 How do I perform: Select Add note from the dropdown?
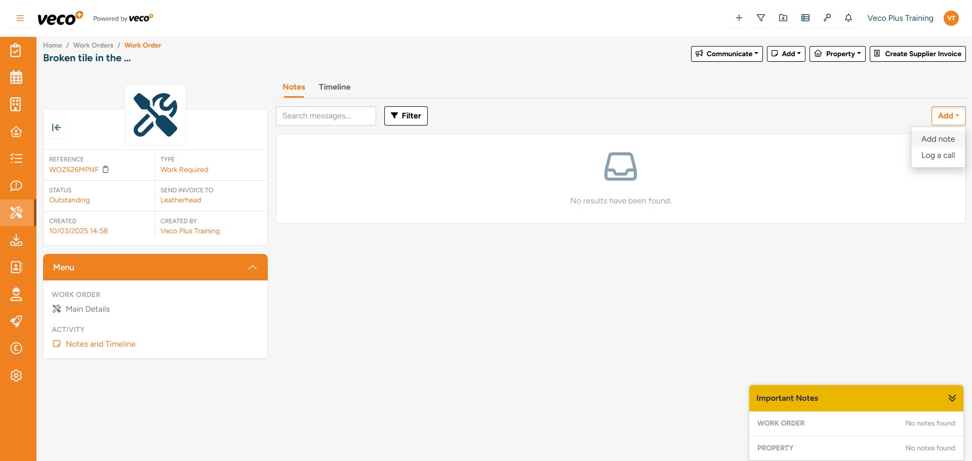point(938,139)
